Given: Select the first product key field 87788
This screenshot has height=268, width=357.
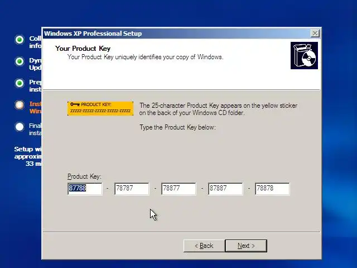Looking at the screenshot, I should coord(85,189).
